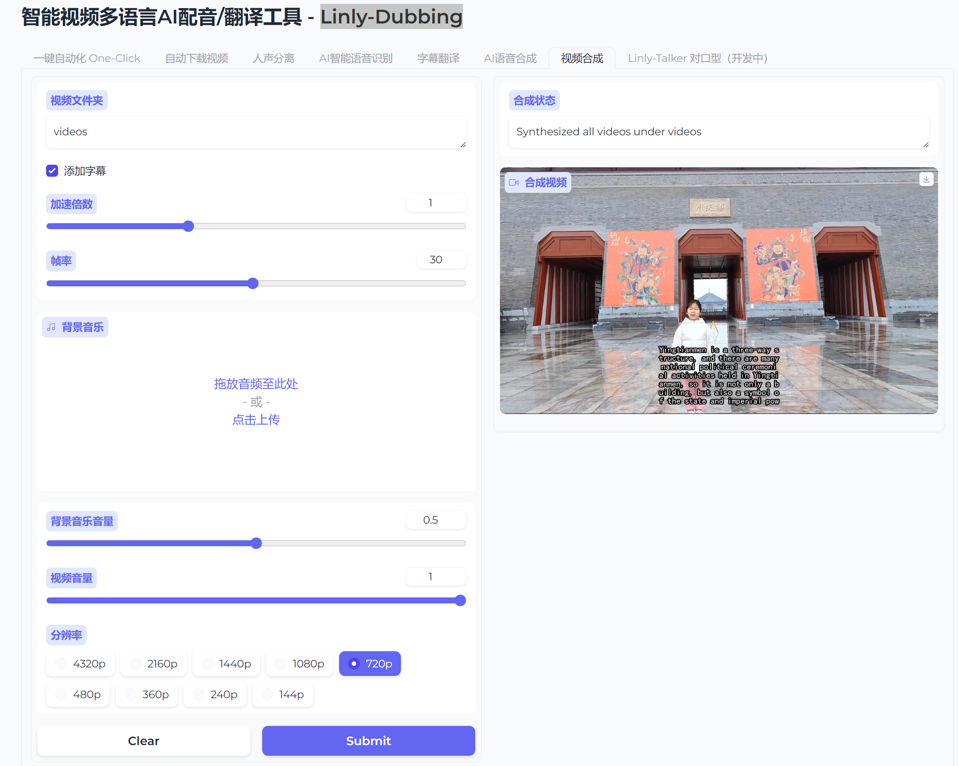Viewport: 959px width, 766px height.
Task: Click 点击上传 to upload background music
Action: click(x=256, y=419)
